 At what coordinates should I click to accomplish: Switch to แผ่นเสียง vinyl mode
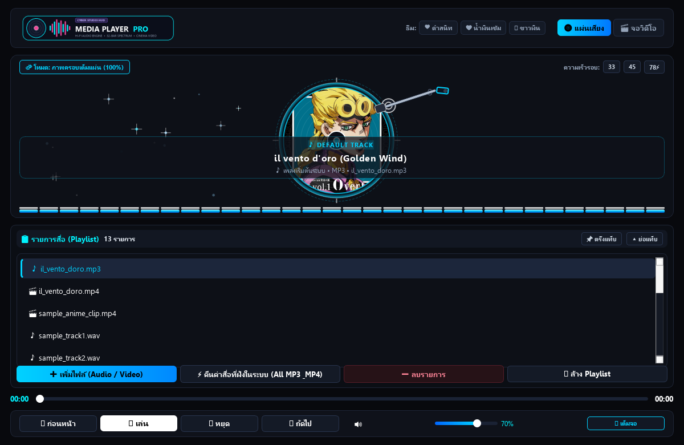(584, 28)
